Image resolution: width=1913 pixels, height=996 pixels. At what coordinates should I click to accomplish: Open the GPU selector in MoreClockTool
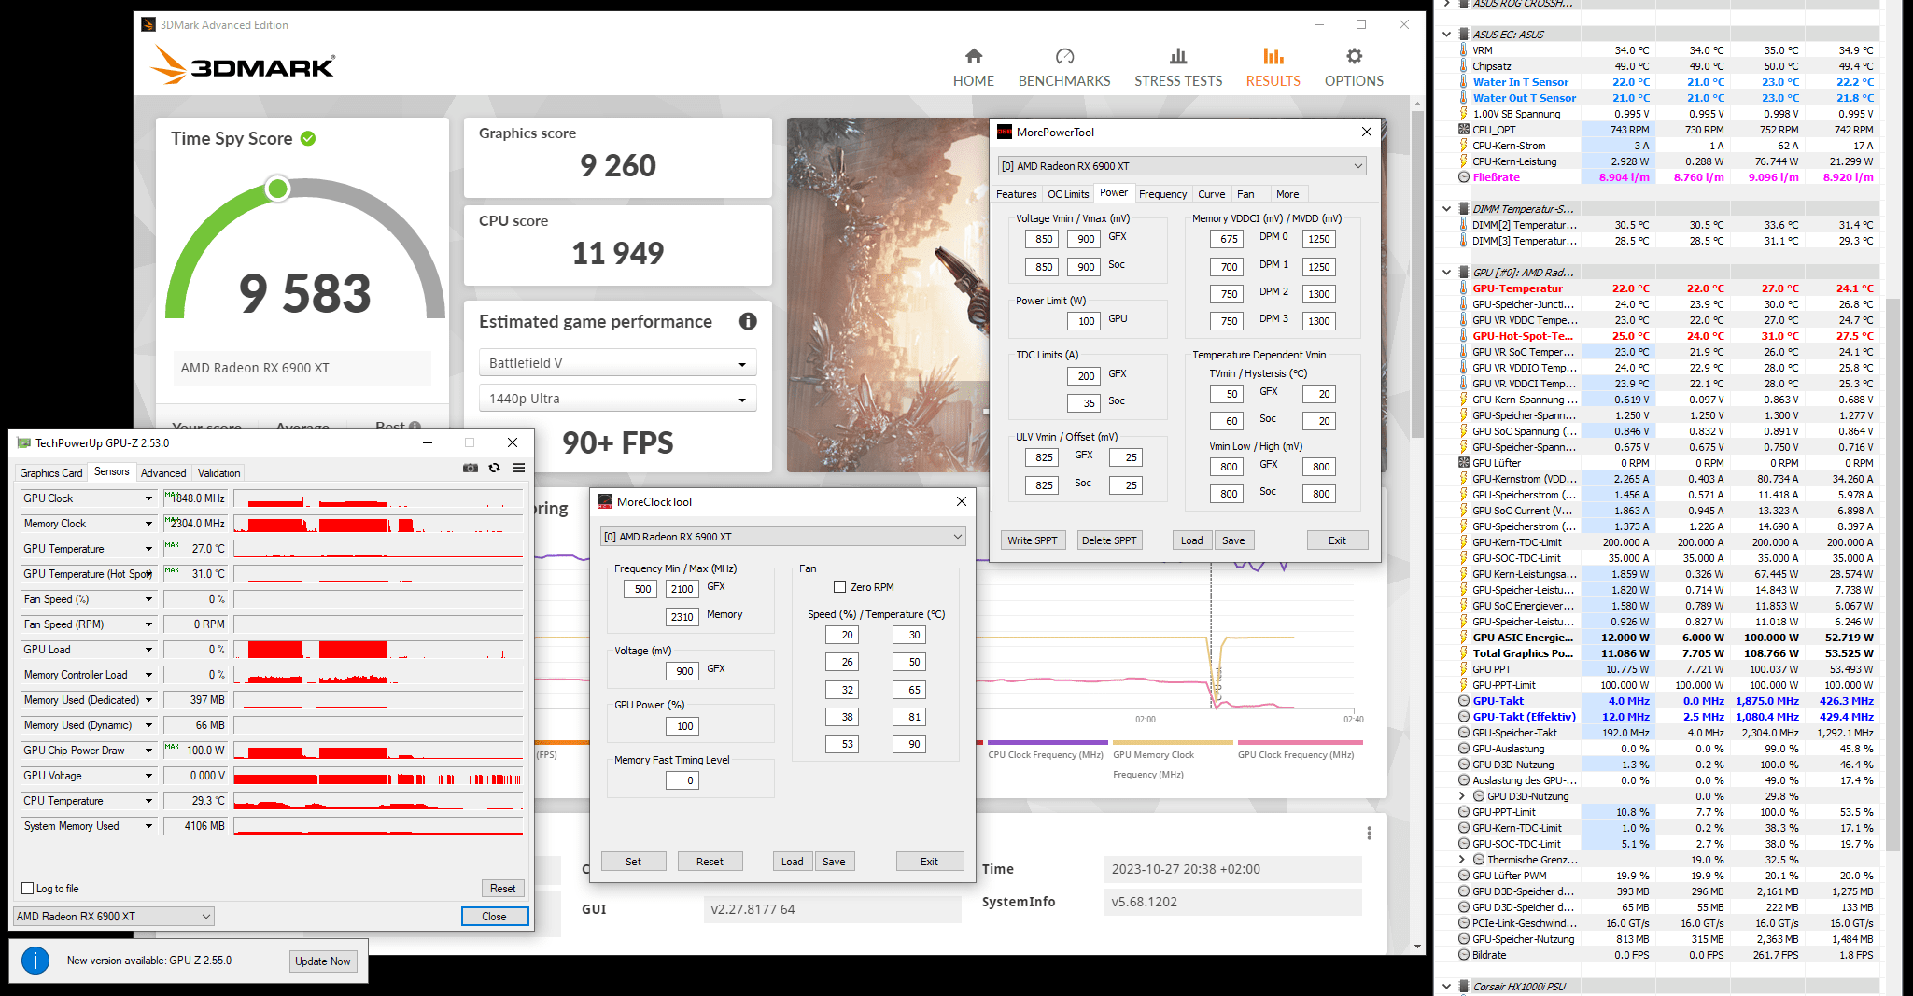pyautogui.click(x=782, y=537)
